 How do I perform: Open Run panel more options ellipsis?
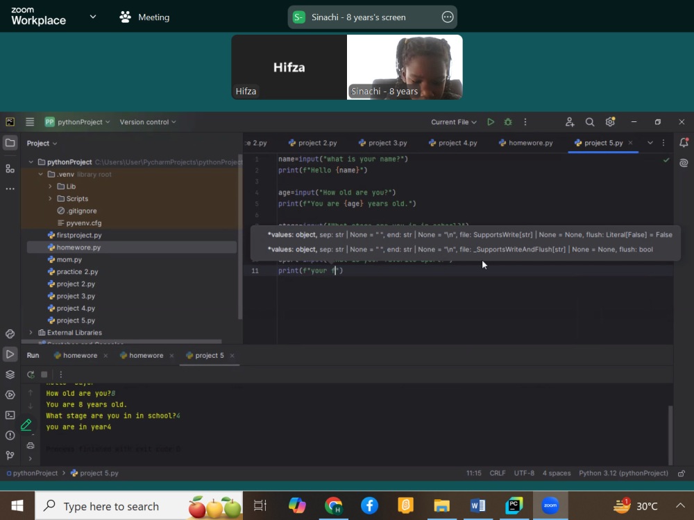click(x=60, y=374)
